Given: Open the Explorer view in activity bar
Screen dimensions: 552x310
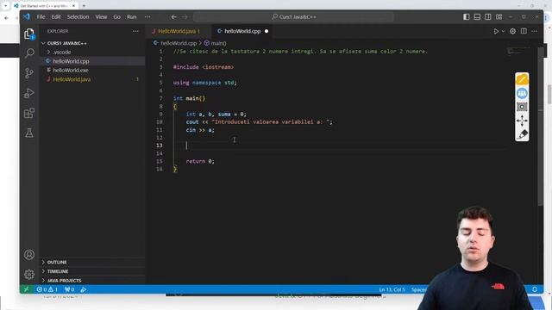Looking at the screenshot, I should 29,34.
